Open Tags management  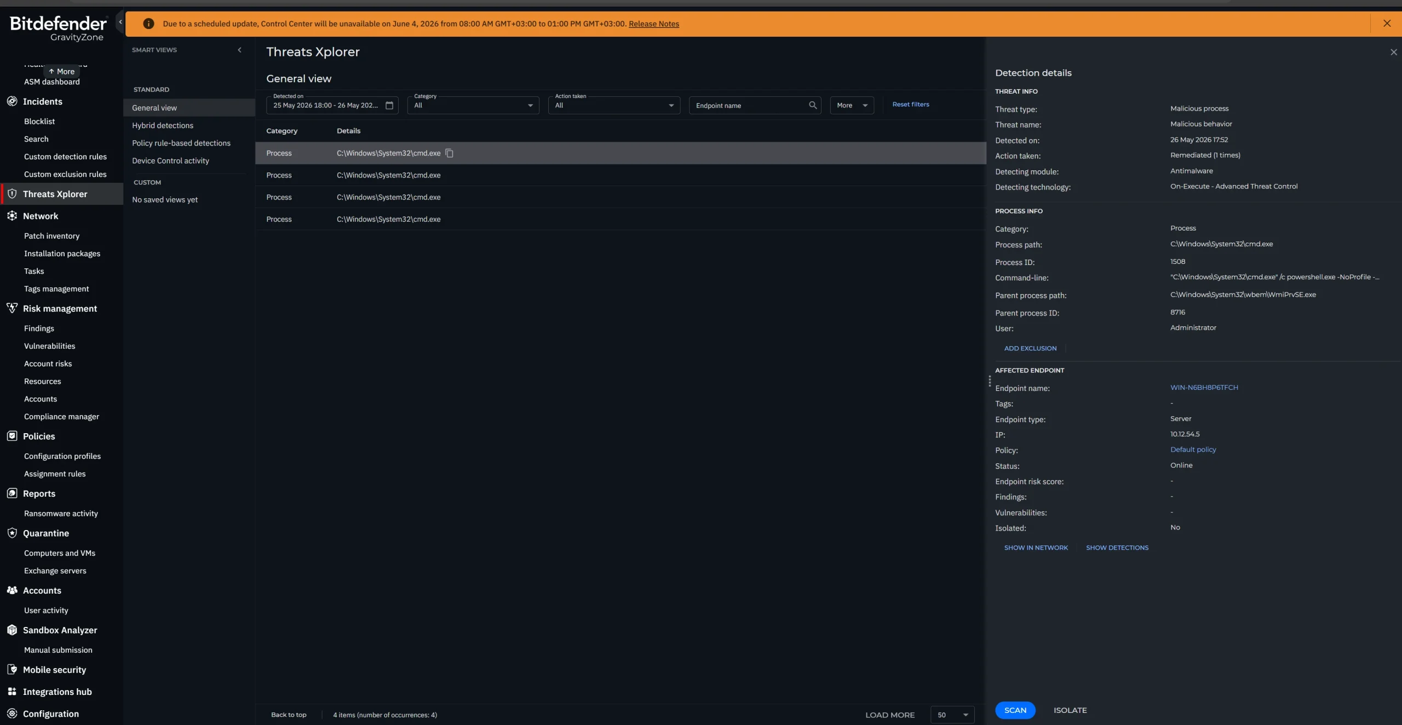[x=56, y=289]
